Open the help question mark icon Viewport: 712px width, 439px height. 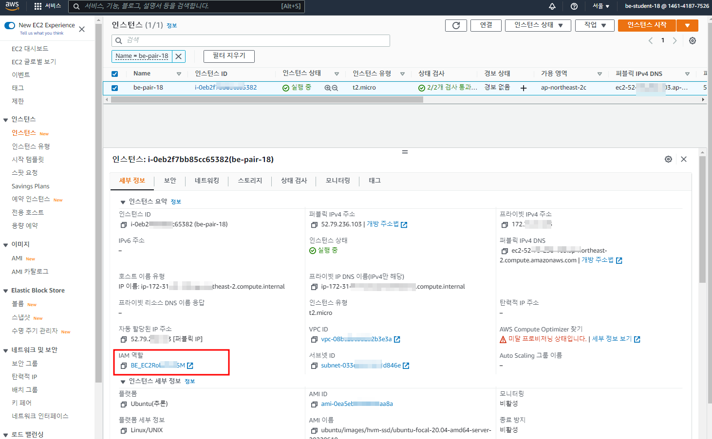(574, 6)
